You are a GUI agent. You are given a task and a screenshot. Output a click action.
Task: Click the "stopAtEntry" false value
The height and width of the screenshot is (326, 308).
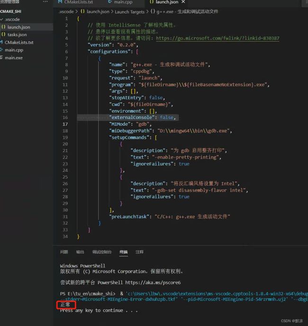(156, 98)
